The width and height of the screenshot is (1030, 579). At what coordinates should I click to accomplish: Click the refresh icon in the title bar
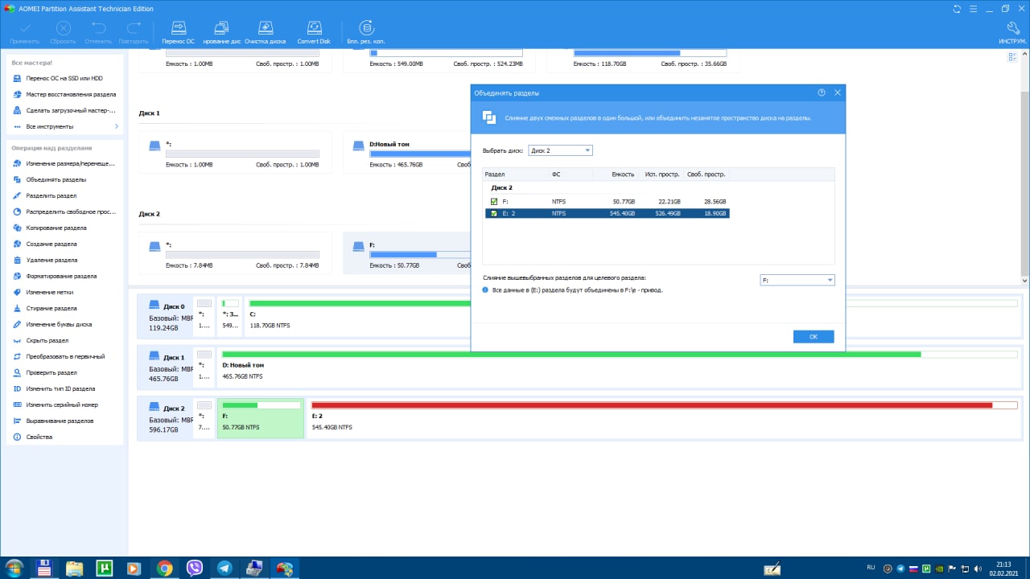coord(957,8)
